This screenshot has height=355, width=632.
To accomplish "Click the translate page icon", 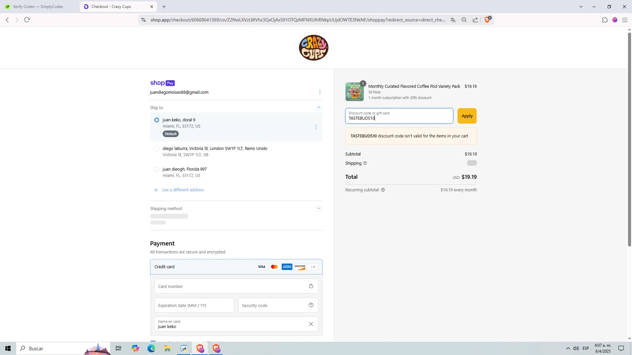I will coord(453,20).
